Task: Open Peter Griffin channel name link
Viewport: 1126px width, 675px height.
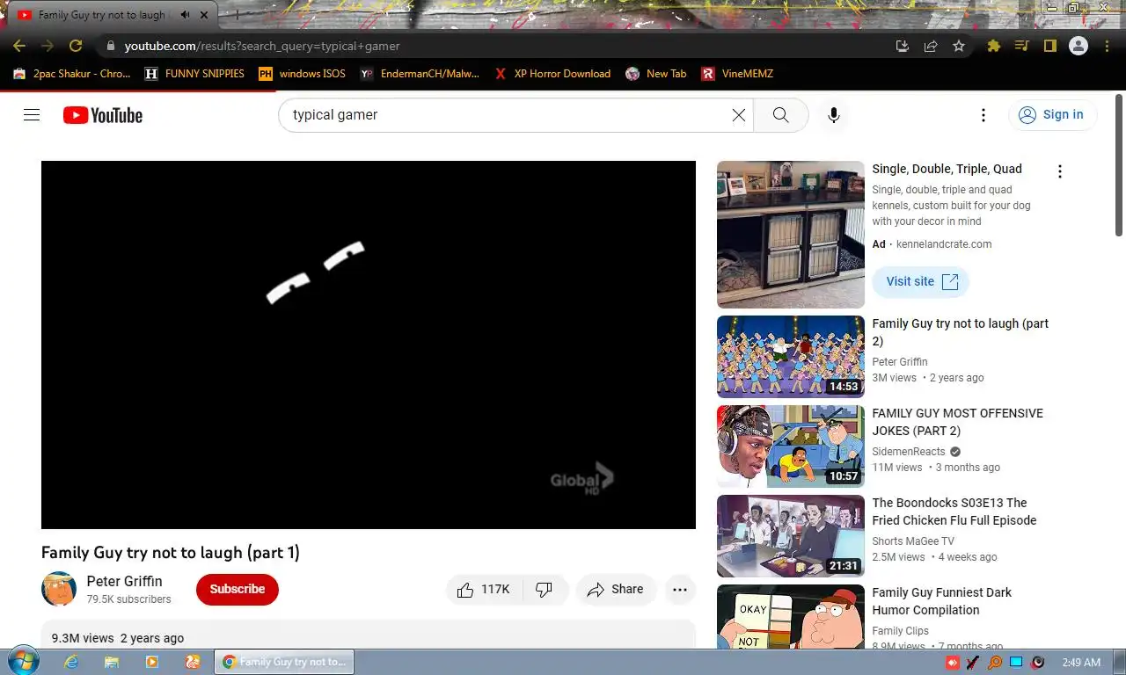Action: click(x=124, y=581)
